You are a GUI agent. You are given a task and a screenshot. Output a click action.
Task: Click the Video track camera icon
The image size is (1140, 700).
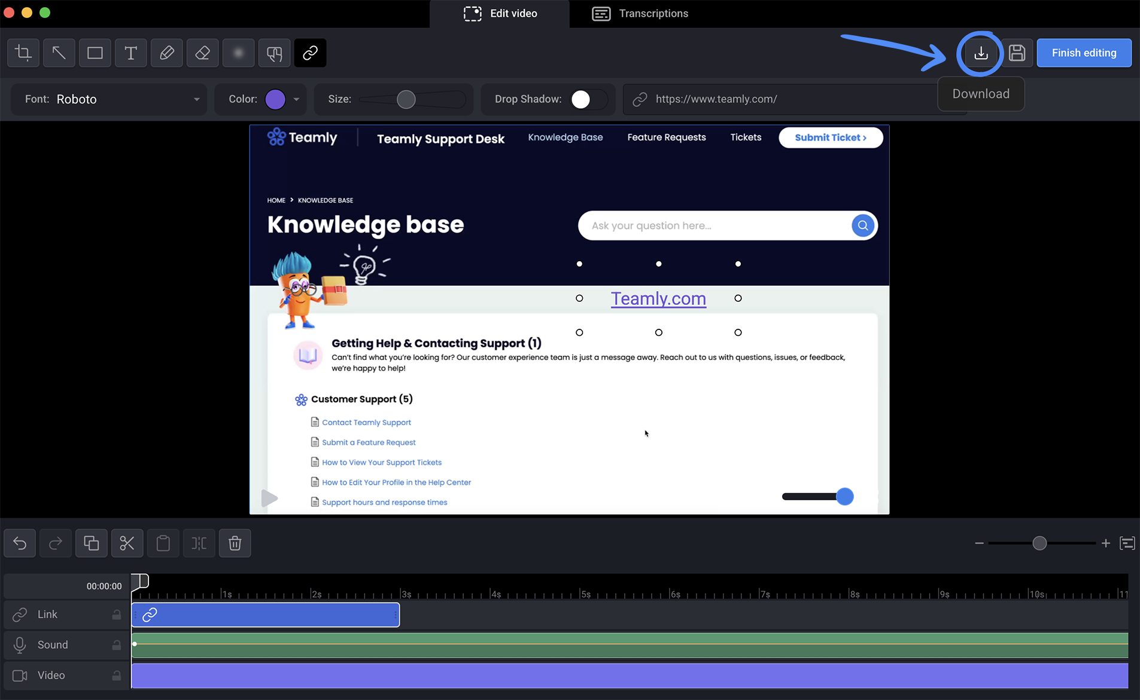tap(20, 675)
